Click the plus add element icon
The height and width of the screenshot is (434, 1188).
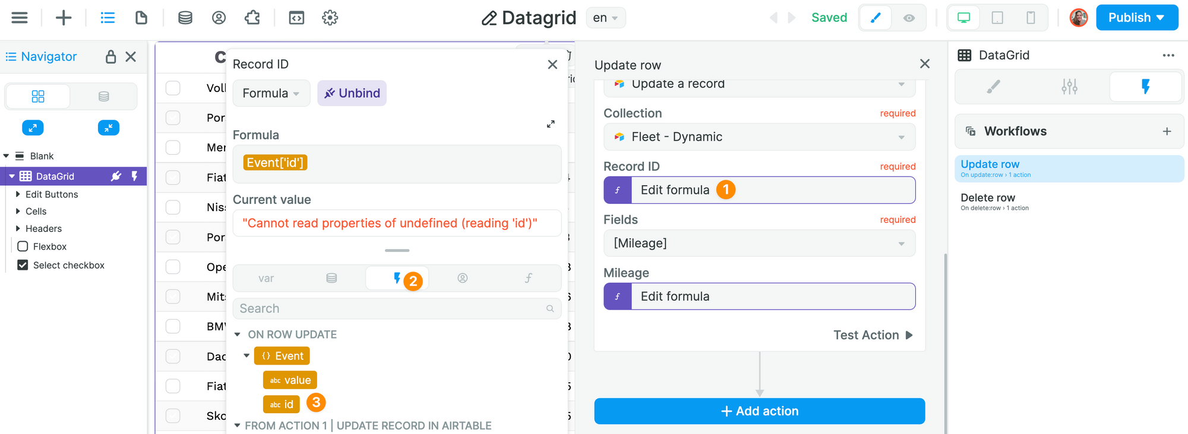(64, 18)
